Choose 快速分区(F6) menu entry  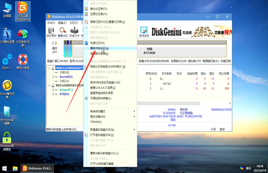pos(97,43)
